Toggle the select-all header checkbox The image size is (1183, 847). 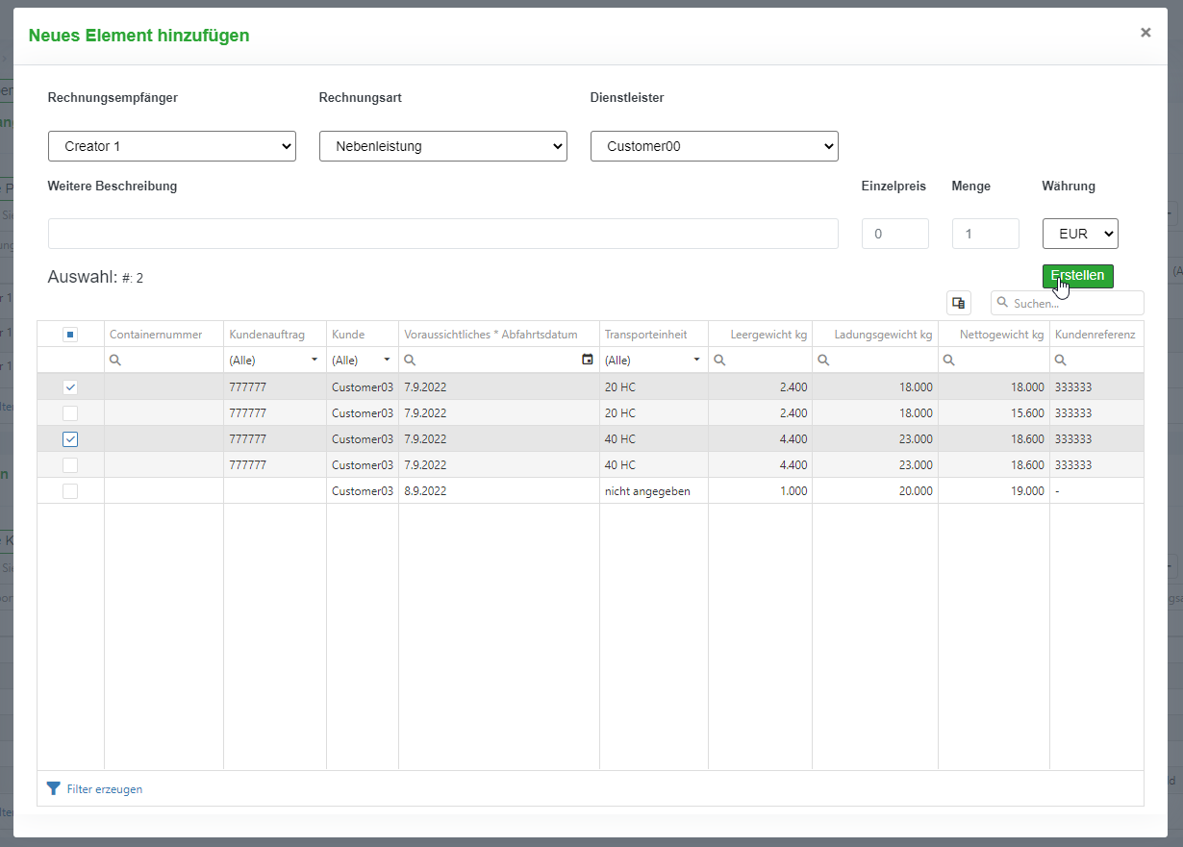(70, 335)
